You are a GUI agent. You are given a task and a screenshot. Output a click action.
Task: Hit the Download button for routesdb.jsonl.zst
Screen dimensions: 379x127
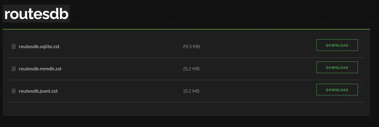[337, 90]
